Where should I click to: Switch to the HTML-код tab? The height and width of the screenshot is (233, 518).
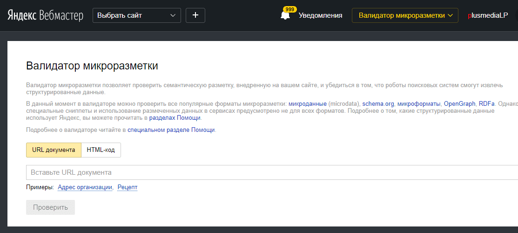(101, 150)
